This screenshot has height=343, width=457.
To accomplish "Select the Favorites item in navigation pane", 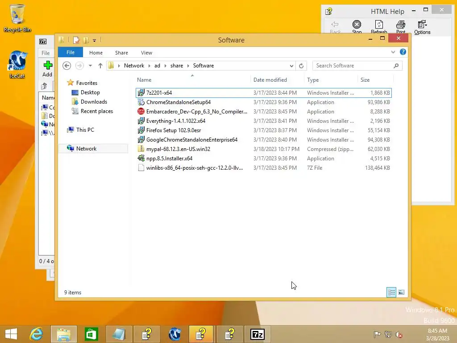I will (x=87, y=83).
